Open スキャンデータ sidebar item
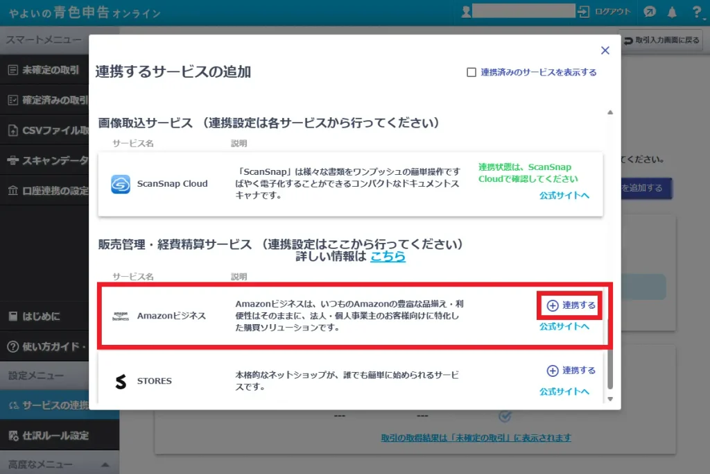 click(44, 160)
